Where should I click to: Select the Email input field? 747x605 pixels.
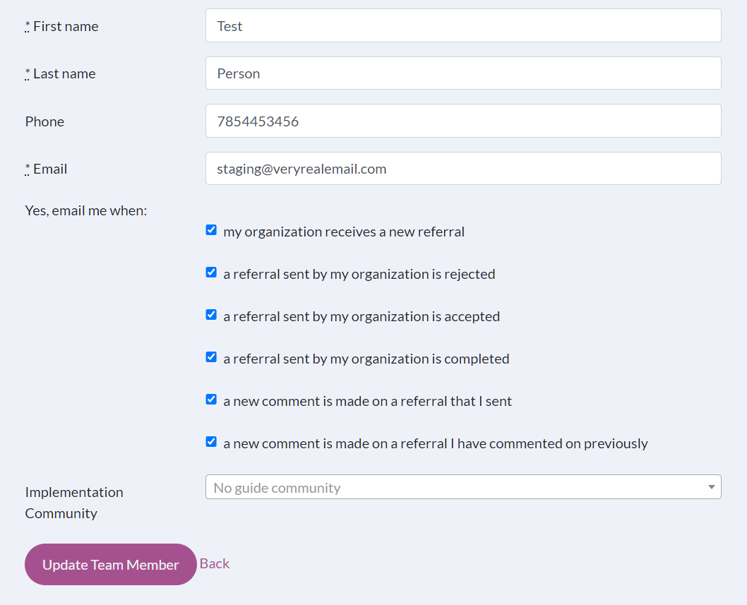462,169
